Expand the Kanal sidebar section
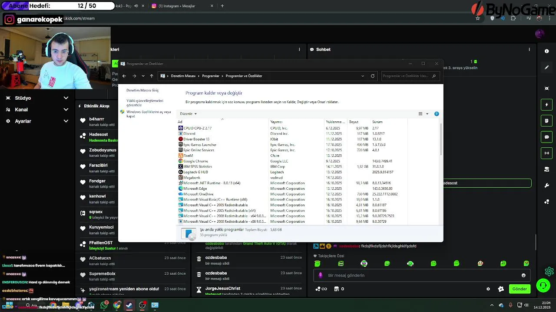 pos(37,110)
